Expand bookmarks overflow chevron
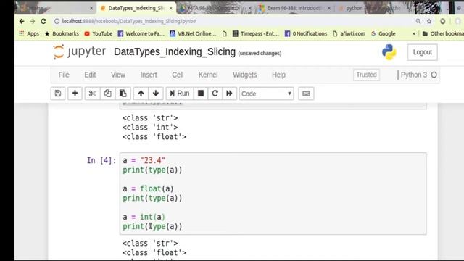Image resolution: width=464 pixels, height=261 pixels. tap(414, 34)
